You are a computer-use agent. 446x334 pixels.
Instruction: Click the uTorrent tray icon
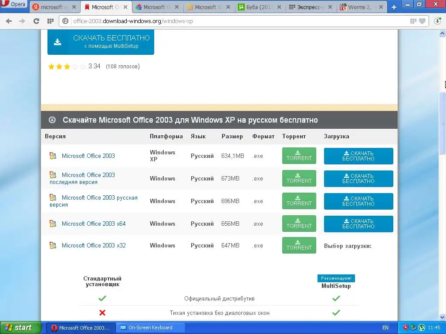[x=422, y=328]
